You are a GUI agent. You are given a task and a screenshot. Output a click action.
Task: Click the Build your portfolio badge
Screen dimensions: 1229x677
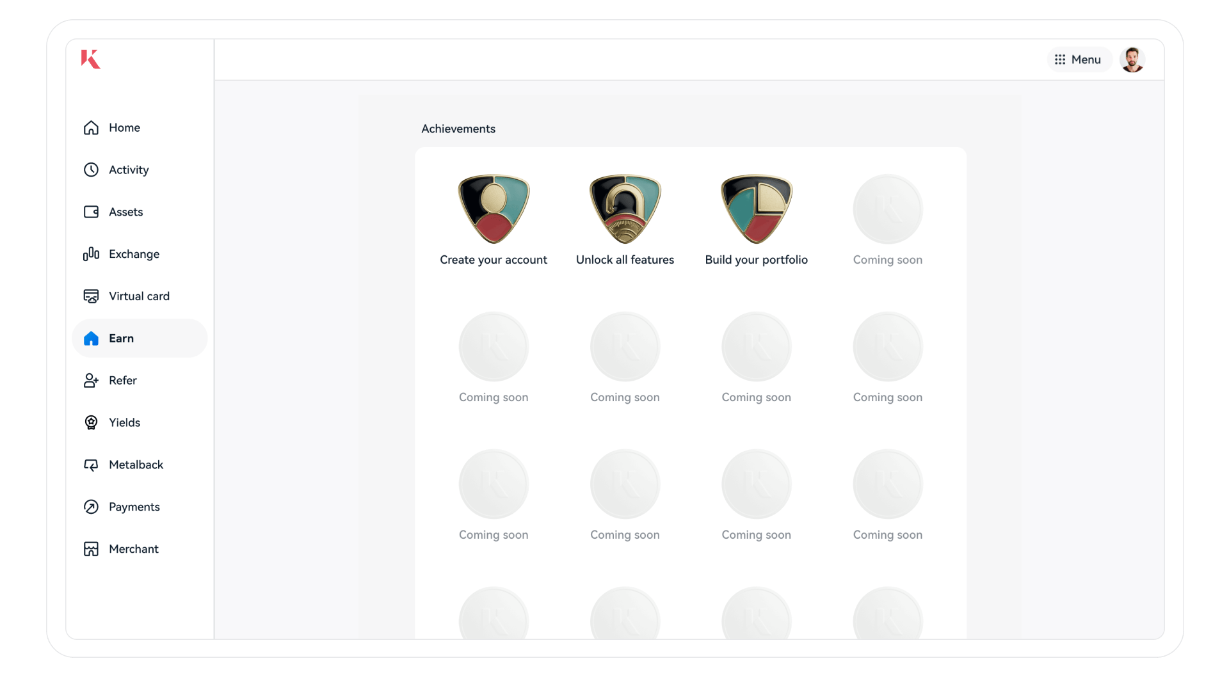pyautogui.click(x=756, y=209)
